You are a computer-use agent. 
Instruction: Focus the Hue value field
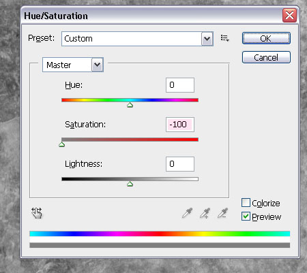point(180,85)
